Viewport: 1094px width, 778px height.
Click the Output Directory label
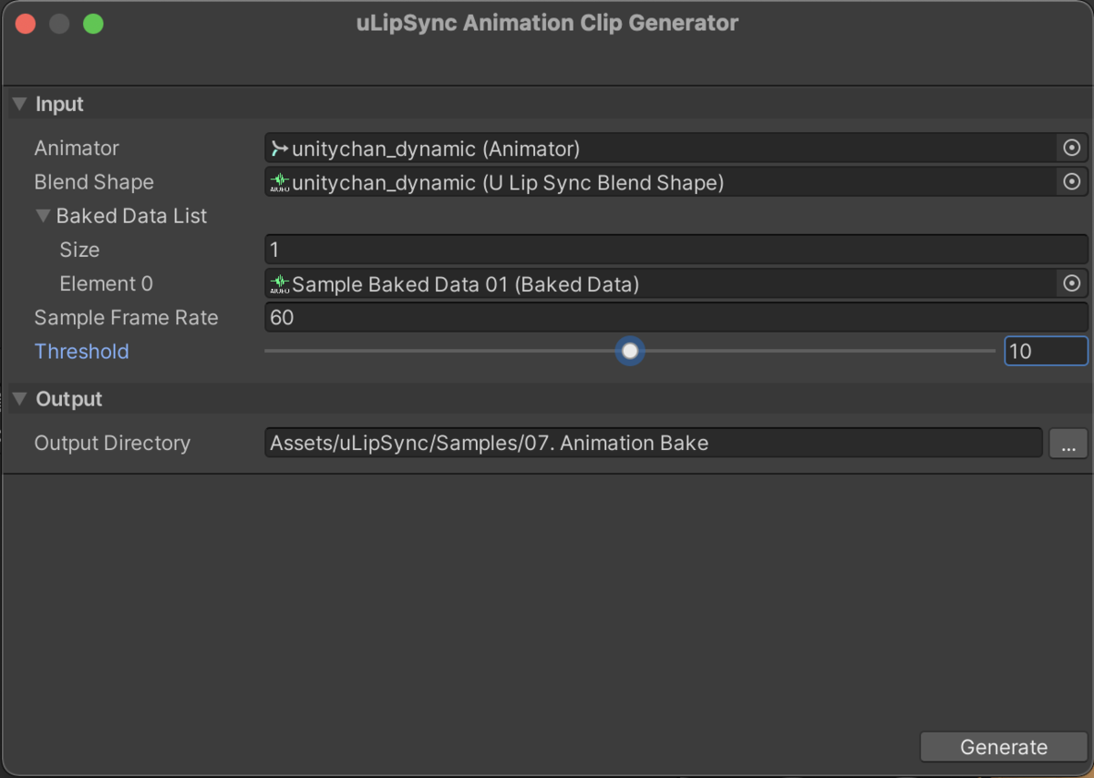(112, 444)
